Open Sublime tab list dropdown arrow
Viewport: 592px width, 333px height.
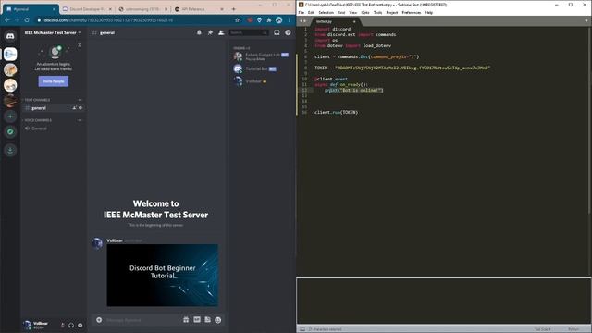tap(586, 20)
